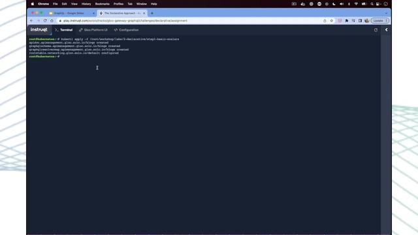
Task: Click the Instruqt logo
Action: [39, 29]
